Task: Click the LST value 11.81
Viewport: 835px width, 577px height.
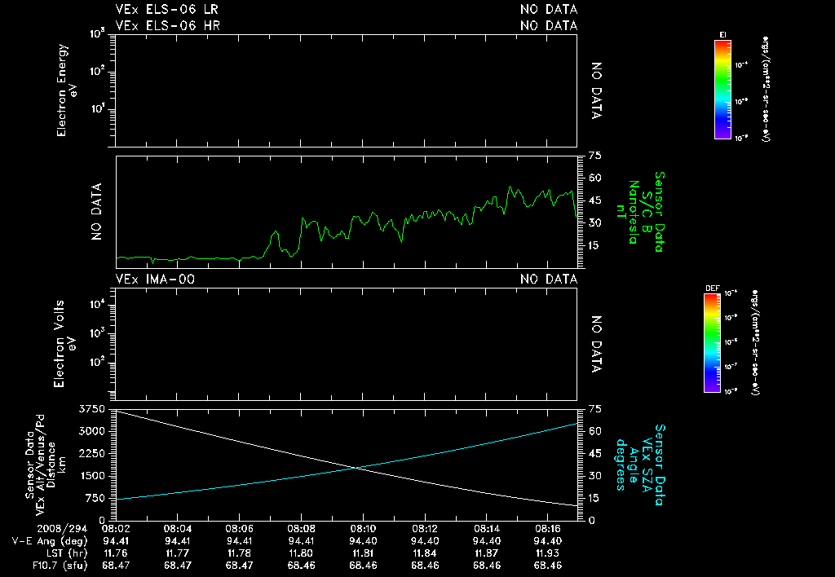Action: click(363, 553)
